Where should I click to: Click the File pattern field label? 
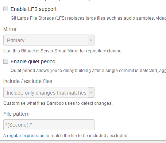click(16, 114)
